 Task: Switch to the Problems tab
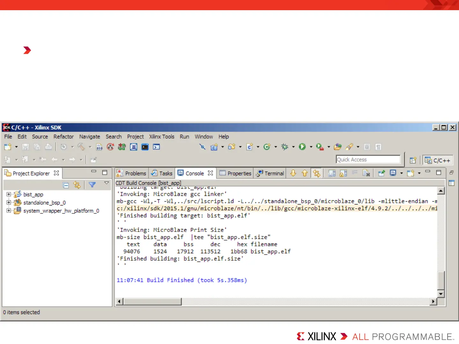pos(131,173)
